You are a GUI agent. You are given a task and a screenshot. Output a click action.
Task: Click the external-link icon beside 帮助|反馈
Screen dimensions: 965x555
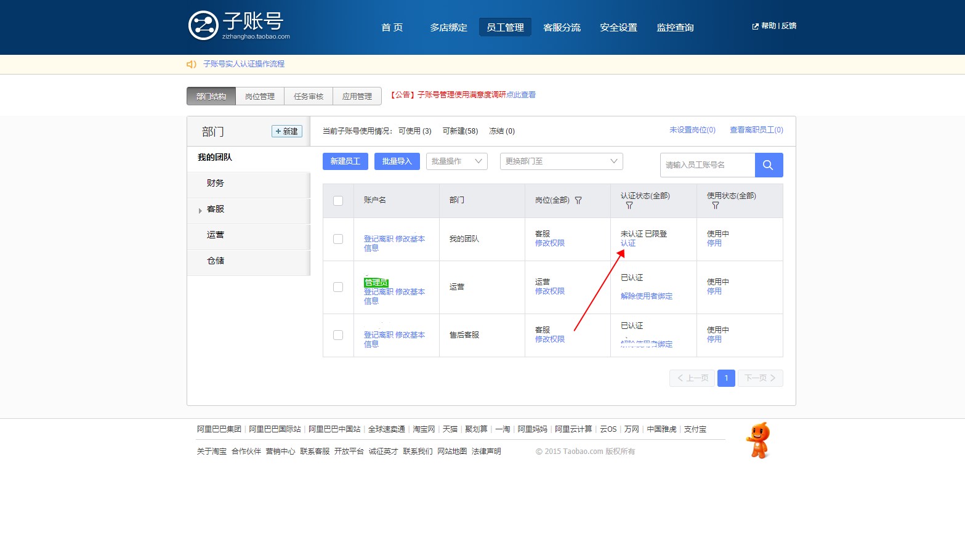754,26
